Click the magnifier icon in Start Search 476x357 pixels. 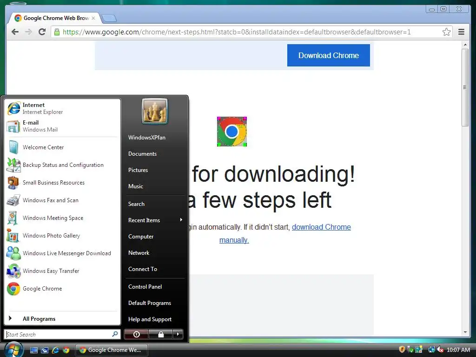point(115,334)
